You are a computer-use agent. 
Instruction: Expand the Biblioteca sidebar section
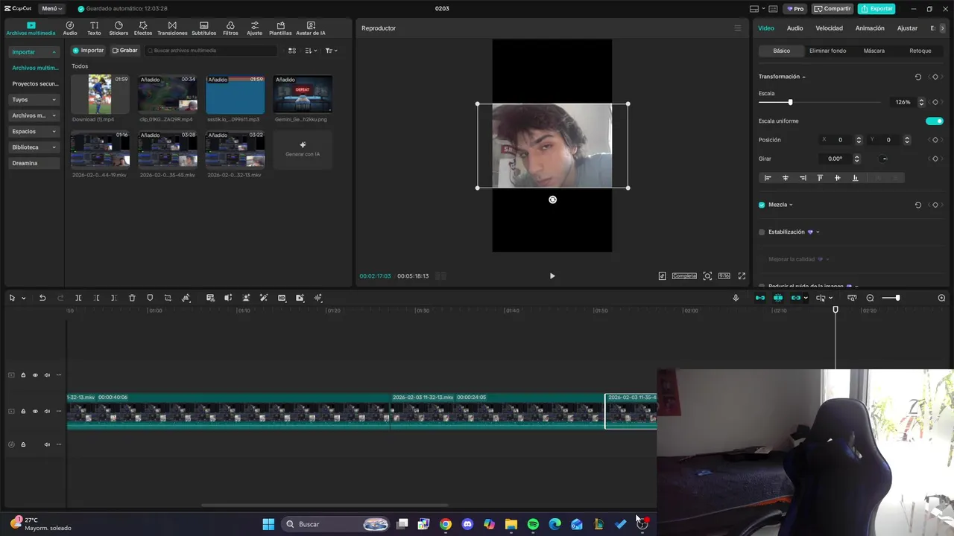coord(34,147)
